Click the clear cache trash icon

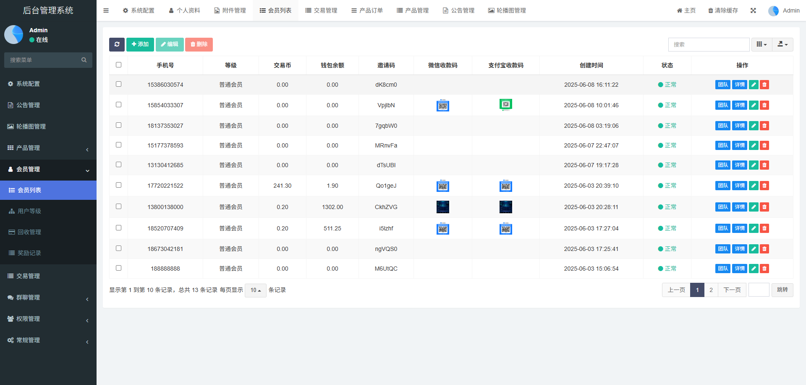tap(711, 10)
